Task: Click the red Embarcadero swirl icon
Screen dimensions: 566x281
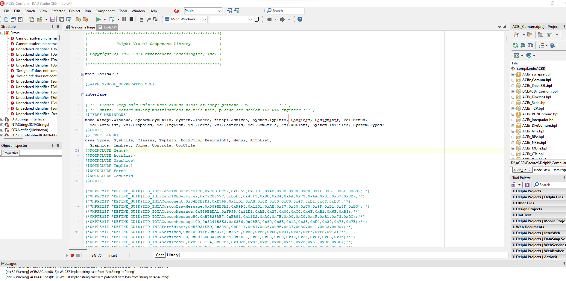Action: [x=177, y=11]
